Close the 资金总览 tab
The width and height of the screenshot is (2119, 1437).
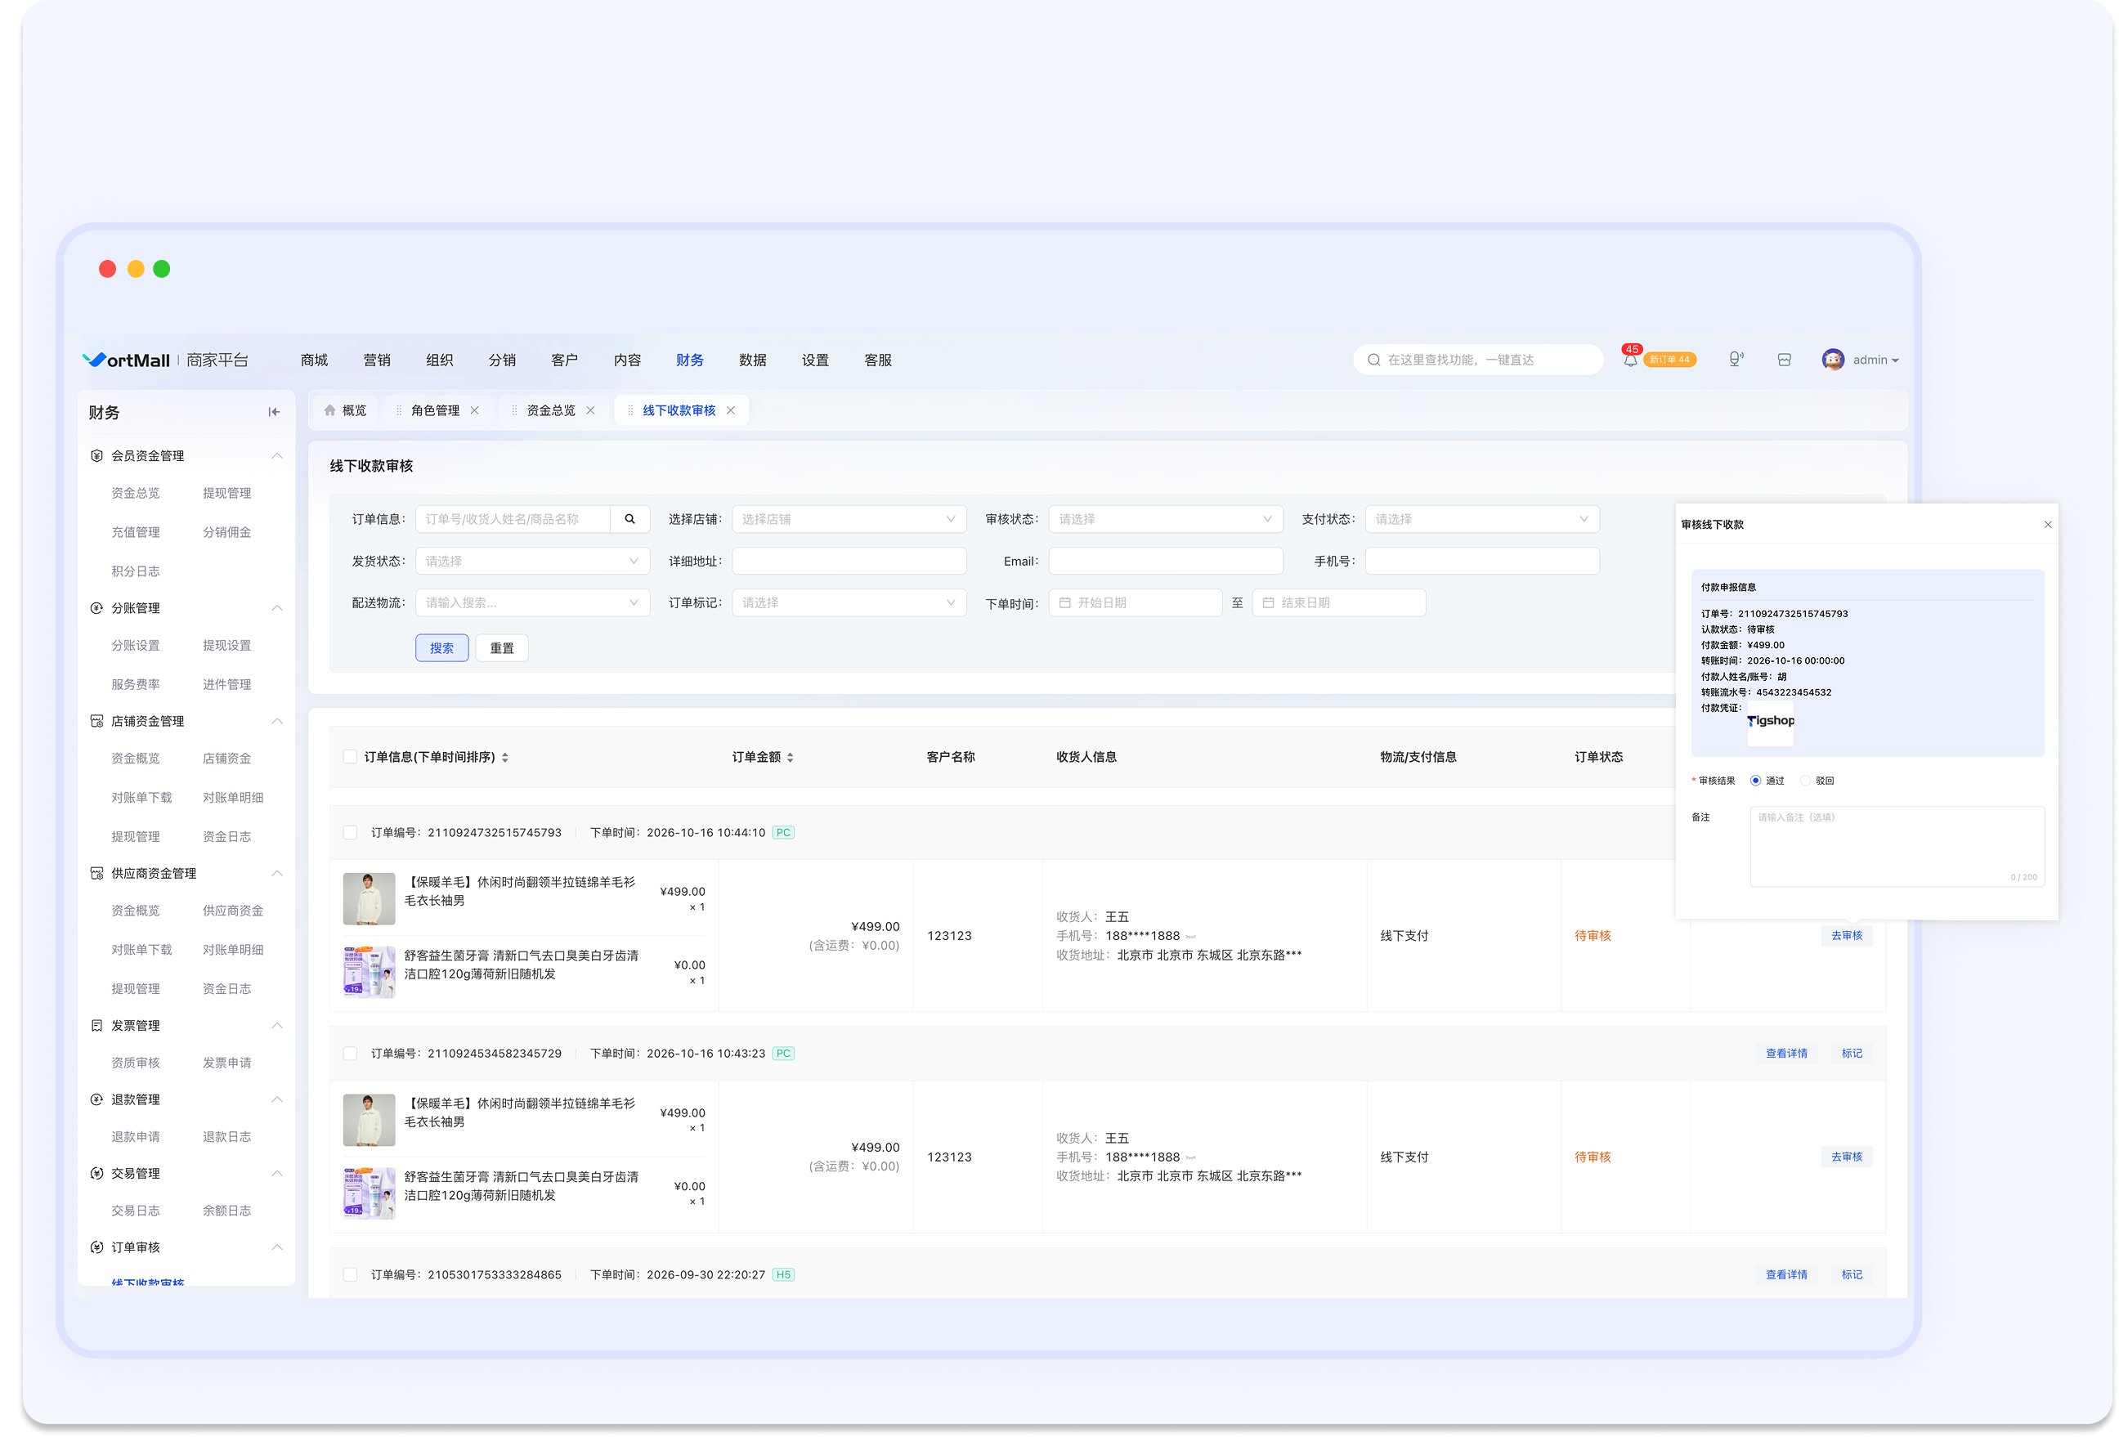coord(591,410)
